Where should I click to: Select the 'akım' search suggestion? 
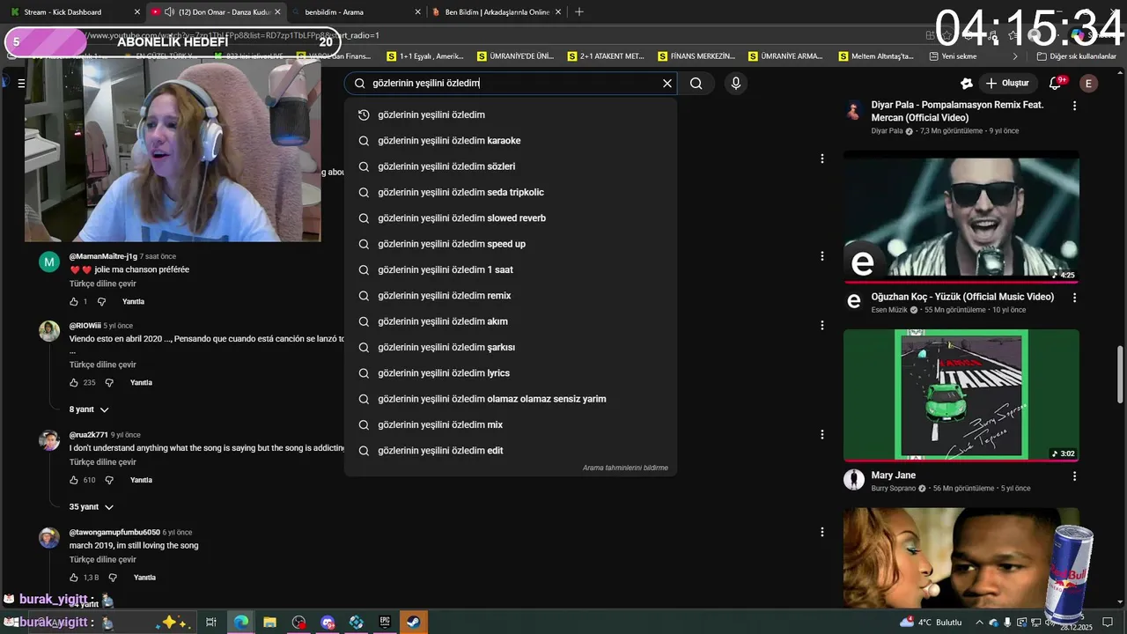(511, 321)
